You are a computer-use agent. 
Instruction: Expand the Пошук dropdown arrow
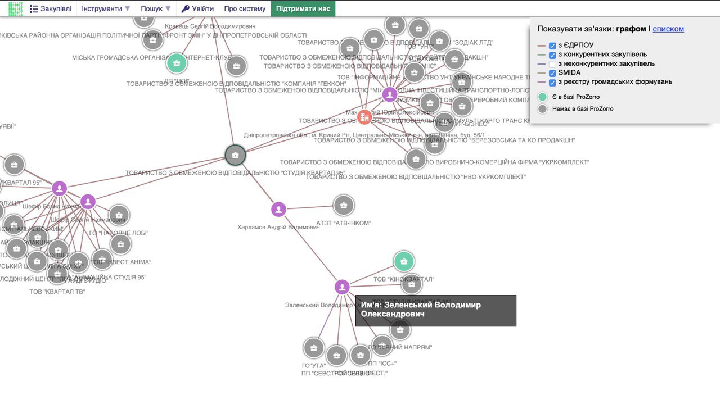click(x=168, y=9)
